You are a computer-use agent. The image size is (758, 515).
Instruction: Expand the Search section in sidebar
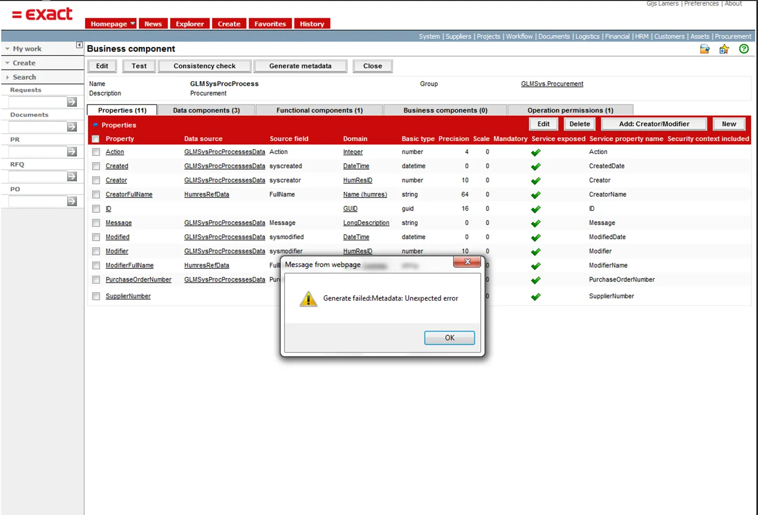click(24, 77)
